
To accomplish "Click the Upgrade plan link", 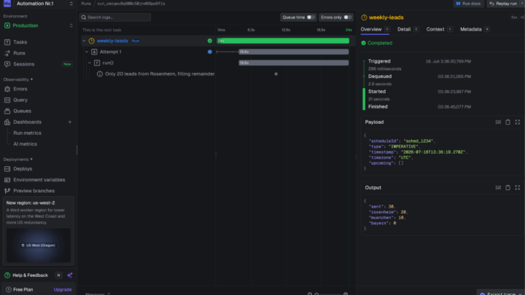I will coord(63,290).
